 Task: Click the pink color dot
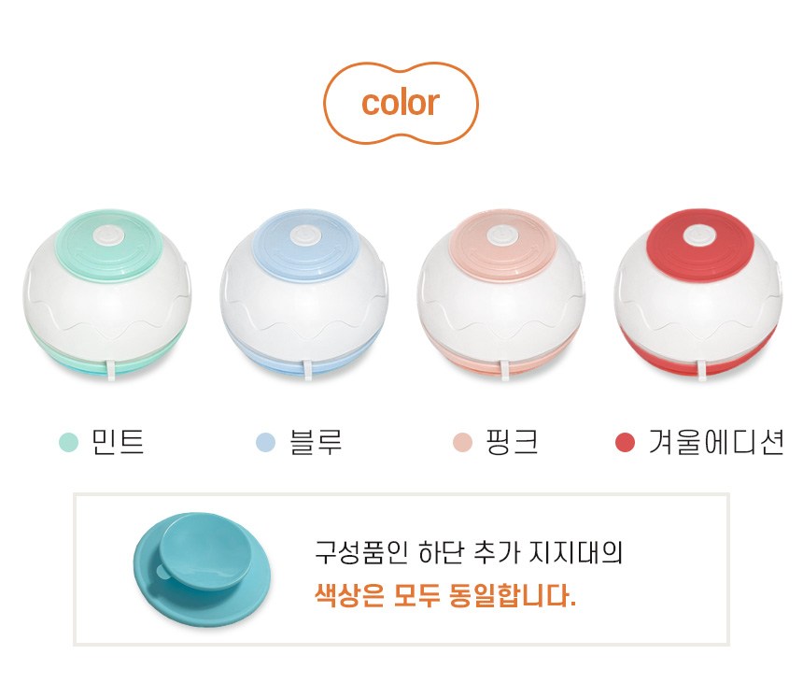(x=463, y=442)
